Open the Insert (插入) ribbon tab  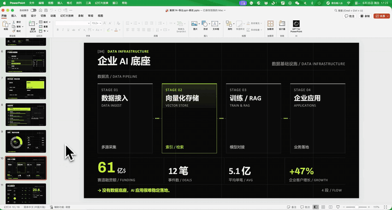click(x=14, y=15)
